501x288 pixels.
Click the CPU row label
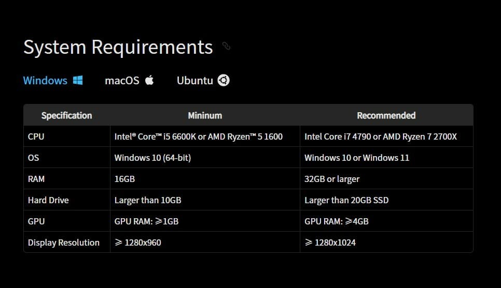tap(36, 137)
